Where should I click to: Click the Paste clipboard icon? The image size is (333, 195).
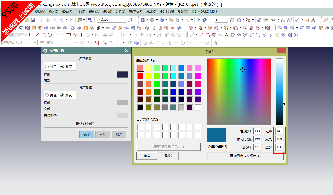(x=54, y=20)
